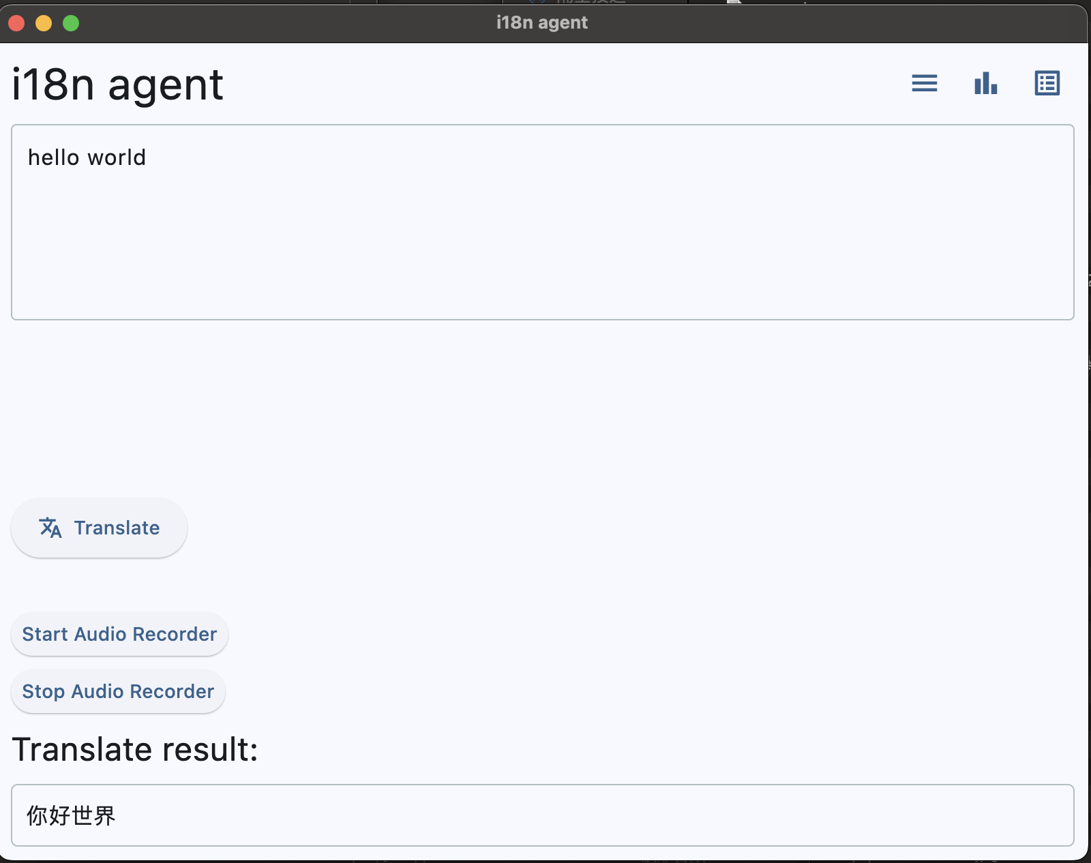Minimize the window using the yellow button
Image resolution: width=1091 pixels, height=863 pixels.
44,23
